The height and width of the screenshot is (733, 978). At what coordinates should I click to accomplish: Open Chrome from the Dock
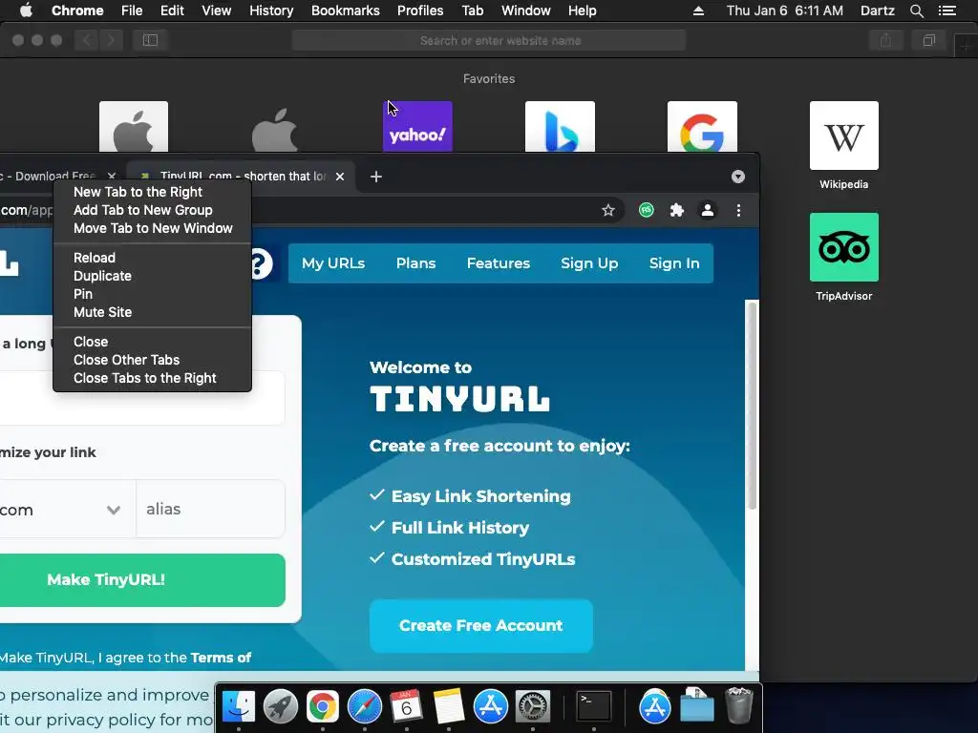click(323, 707)
